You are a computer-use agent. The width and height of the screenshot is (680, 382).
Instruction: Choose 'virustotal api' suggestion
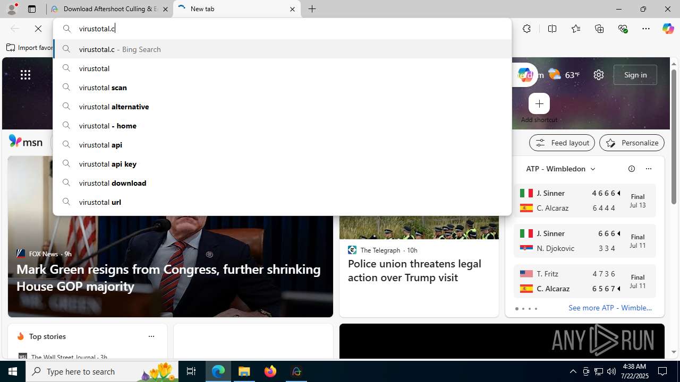(x=282, y=145)
